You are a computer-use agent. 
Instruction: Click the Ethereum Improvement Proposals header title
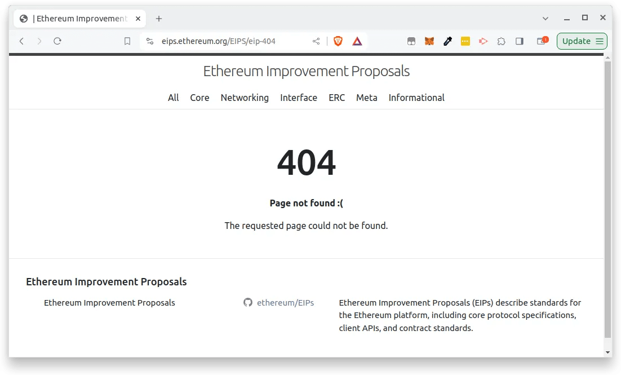point(306,72)
